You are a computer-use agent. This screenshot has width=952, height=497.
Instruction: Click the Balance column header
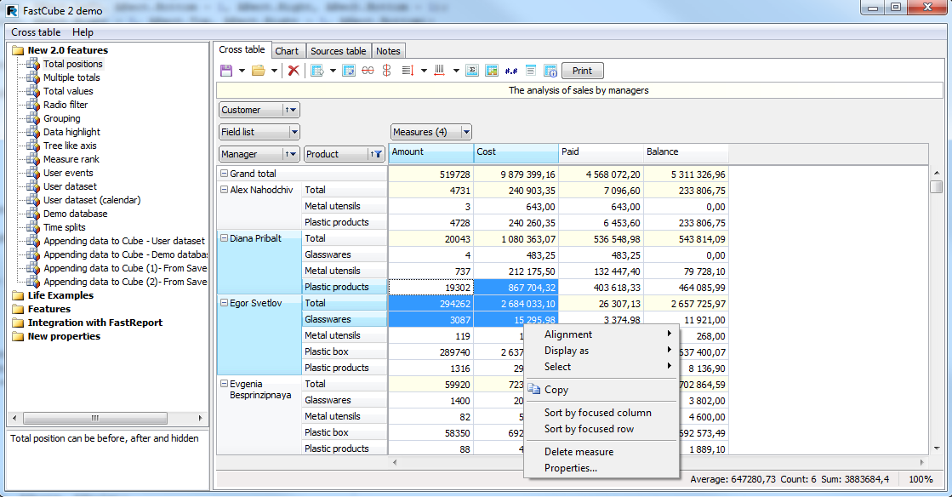click(686, 151)
